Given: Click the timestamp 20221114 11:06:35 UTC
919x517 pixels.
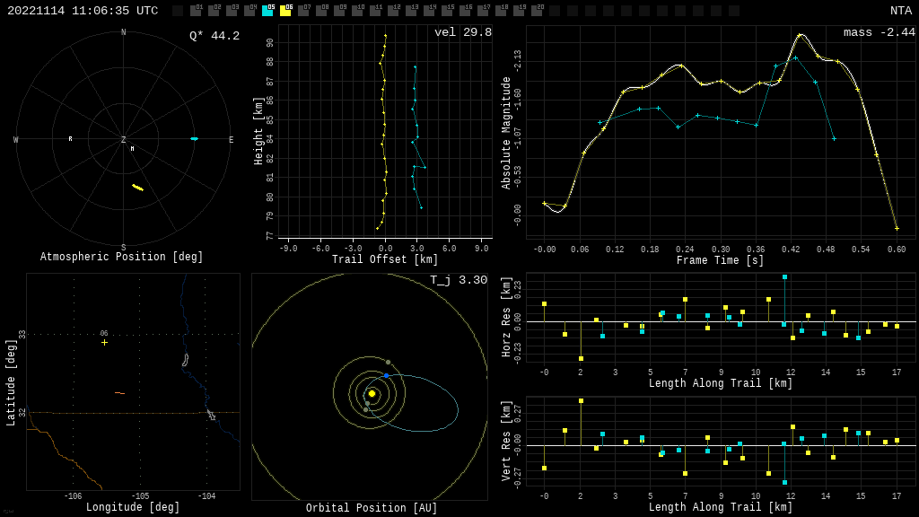Looking at the screenshot, I should pos(83,11).
